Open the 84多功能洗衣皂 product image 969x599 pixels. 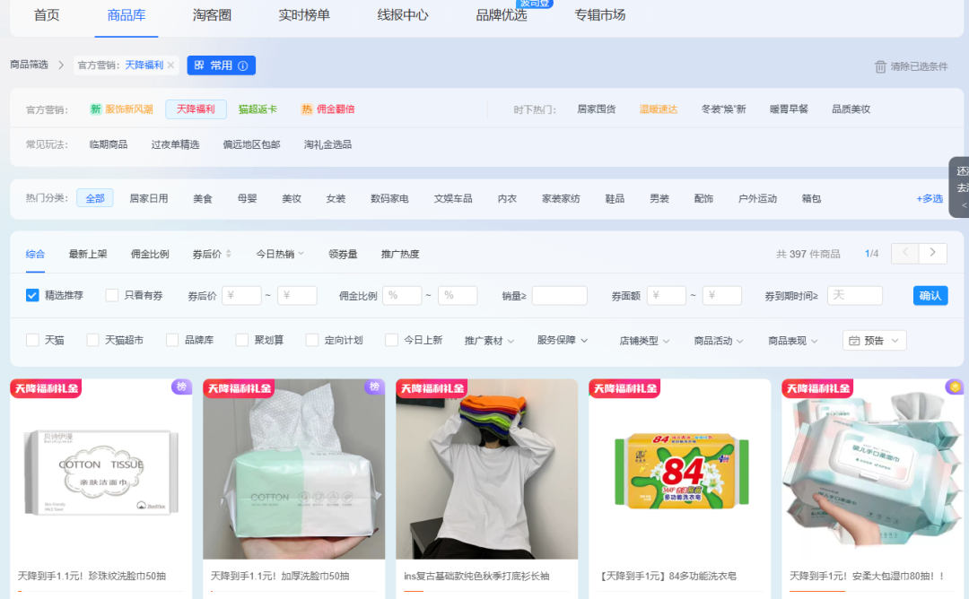coord(680,469)
